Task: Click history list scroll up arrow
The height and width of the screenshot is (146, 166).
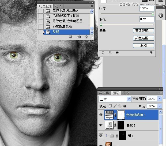Action: (92, 11)
